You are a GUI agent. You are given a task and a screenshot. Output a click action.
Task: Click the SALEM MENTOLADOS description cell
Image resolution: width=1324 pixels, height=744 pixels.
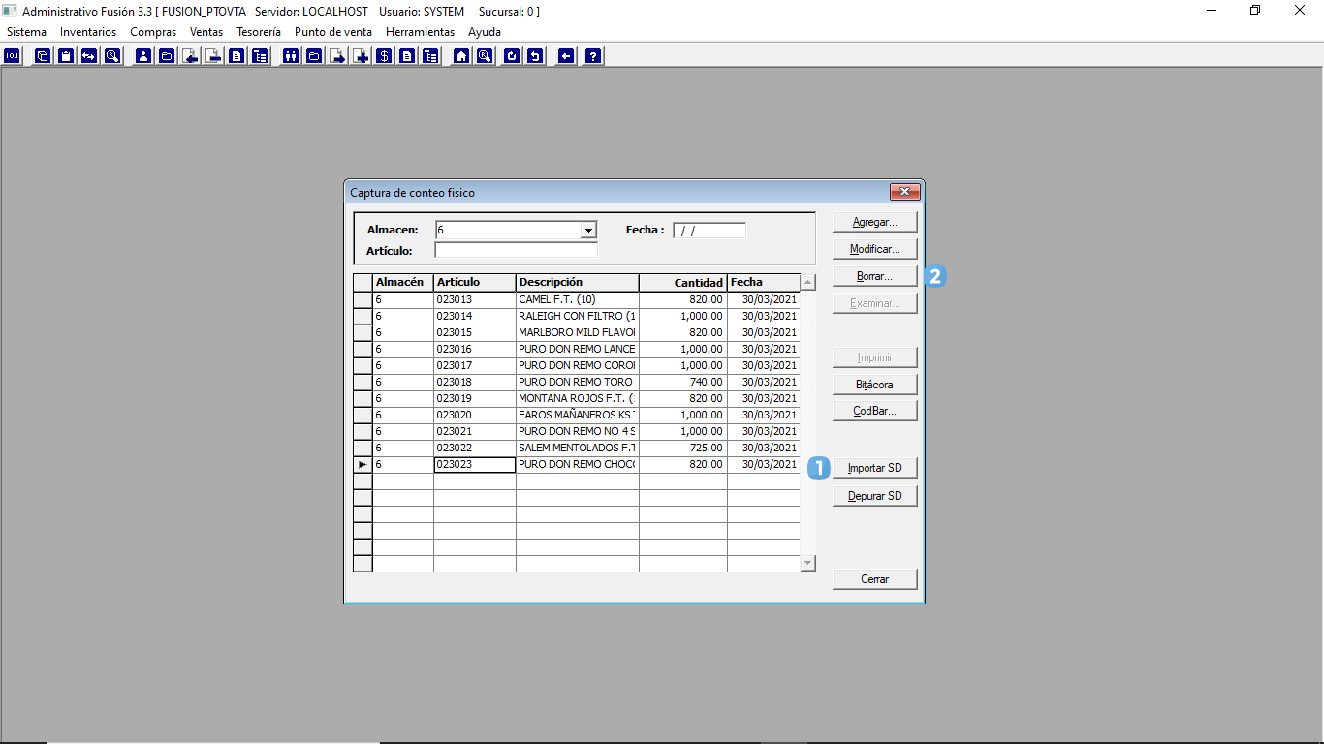(578, 448)
